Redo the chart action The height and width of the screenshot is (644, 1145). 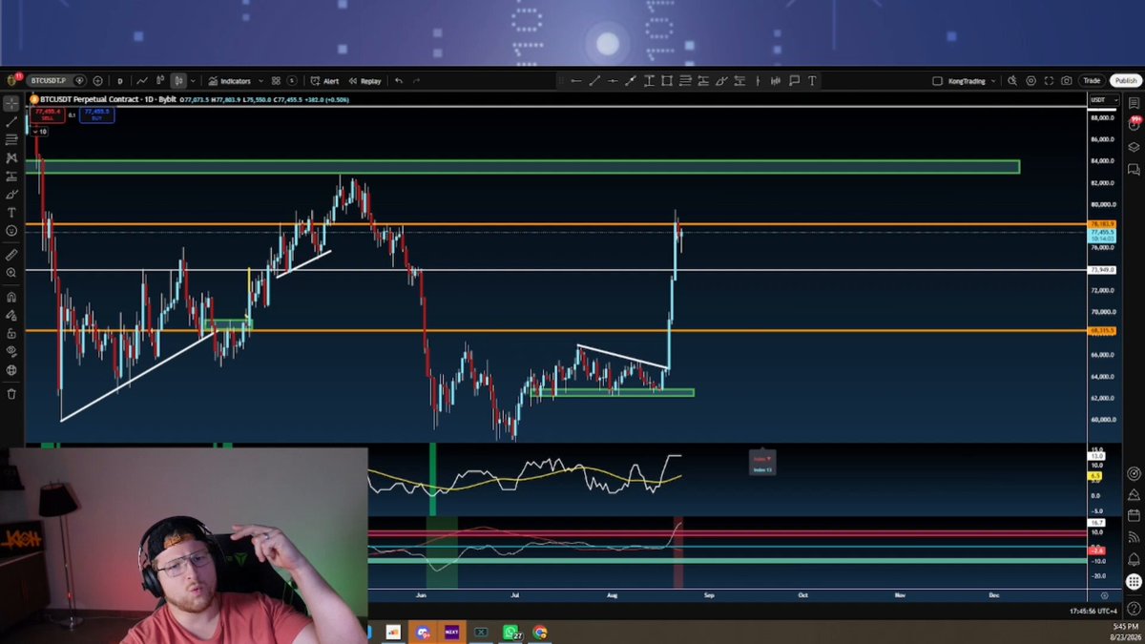click(416, 81)
